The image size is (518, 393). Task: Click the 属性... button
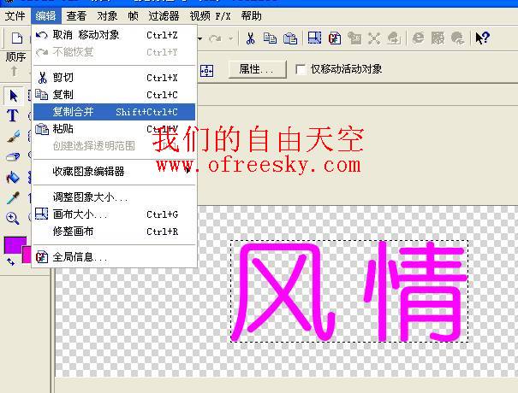click(x=256, y=69)
